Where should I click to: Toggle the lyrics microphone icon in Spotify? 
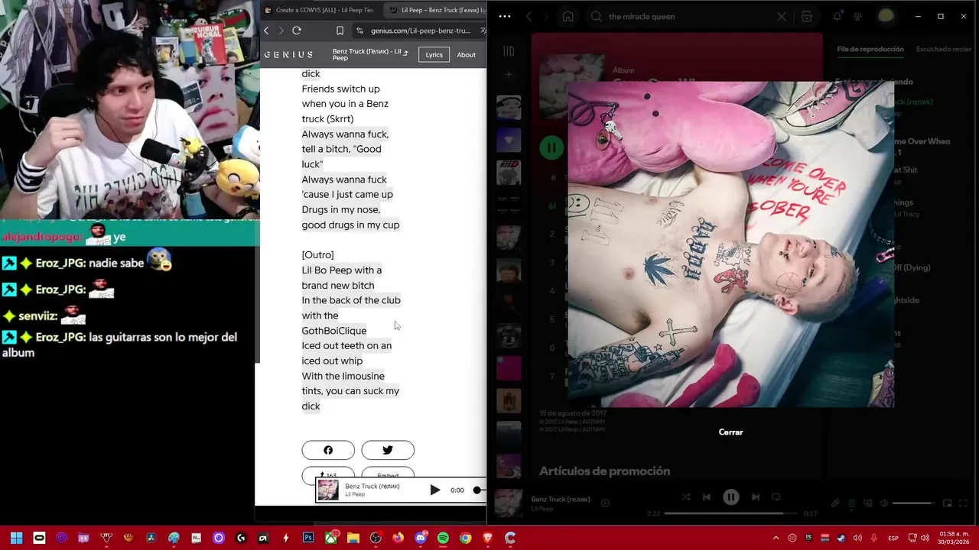[835, 503]
